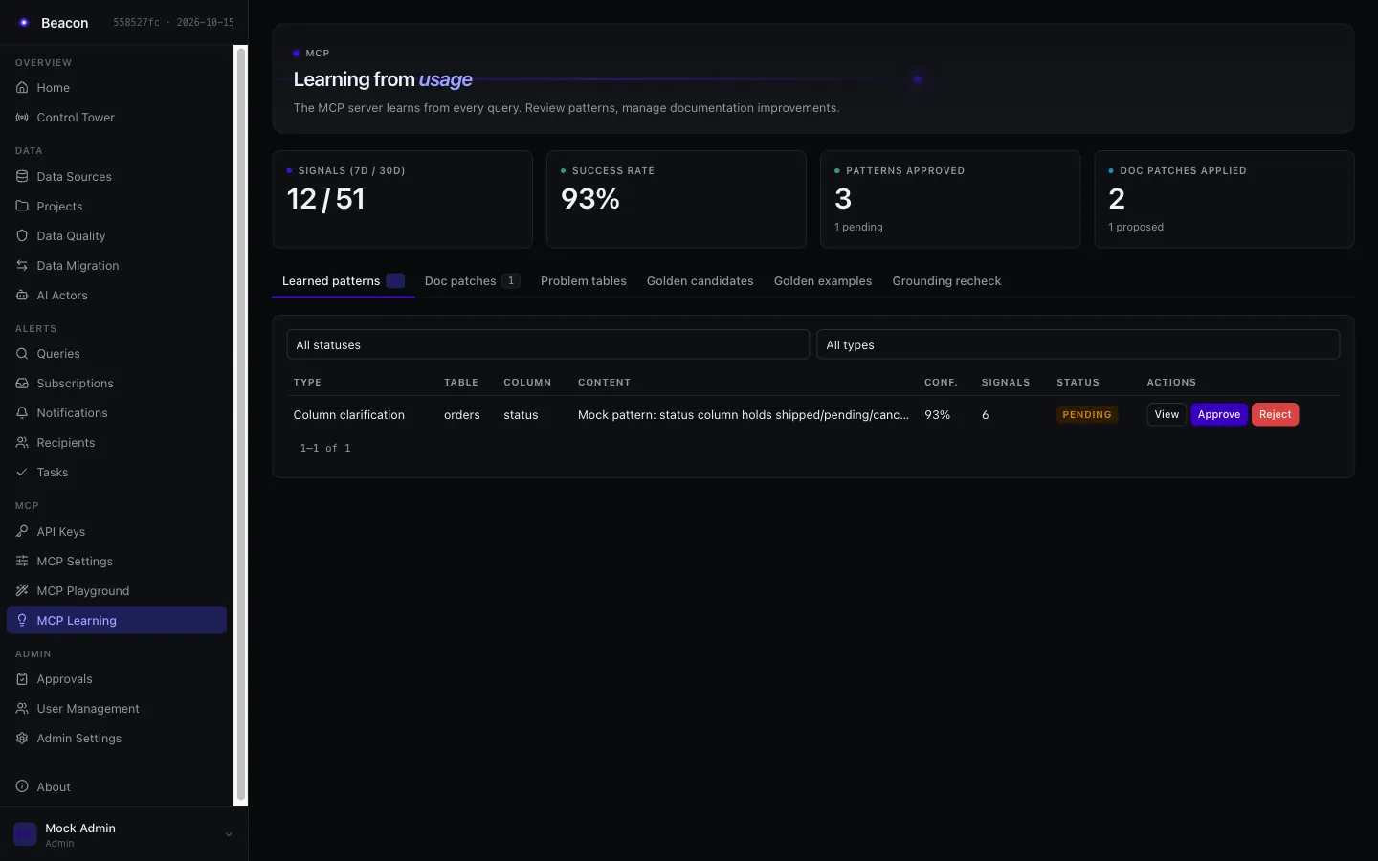Image resolution: width=1378 pixels, height=861 pixels.
Task: View the orders status pattern
Action: pos(1167,414)
